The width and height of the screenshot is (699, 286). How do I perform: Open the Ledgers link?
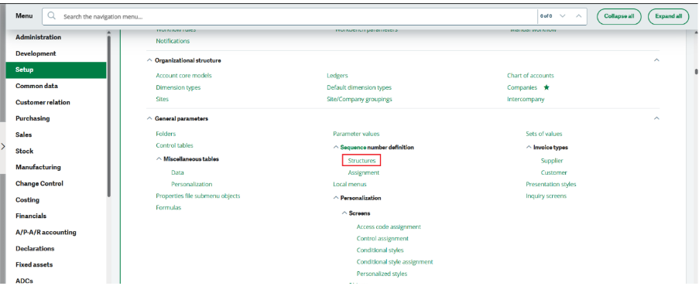[x=337, y=76]
